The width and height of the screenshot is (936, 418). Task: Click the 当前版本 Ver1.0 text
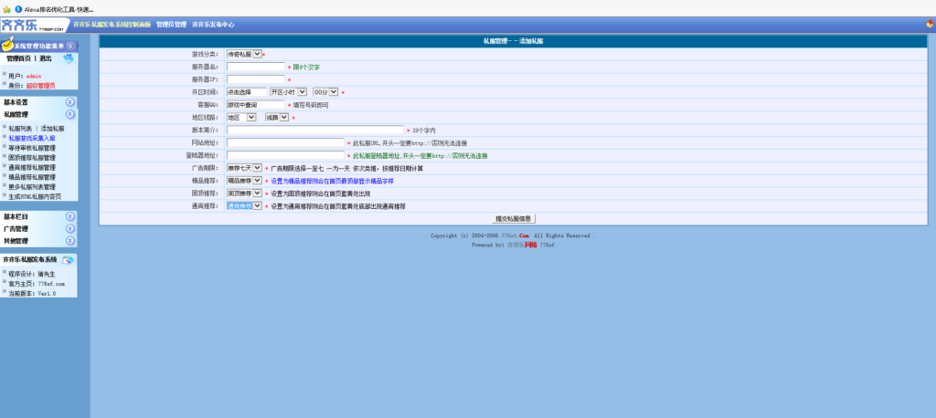[32, 293]
